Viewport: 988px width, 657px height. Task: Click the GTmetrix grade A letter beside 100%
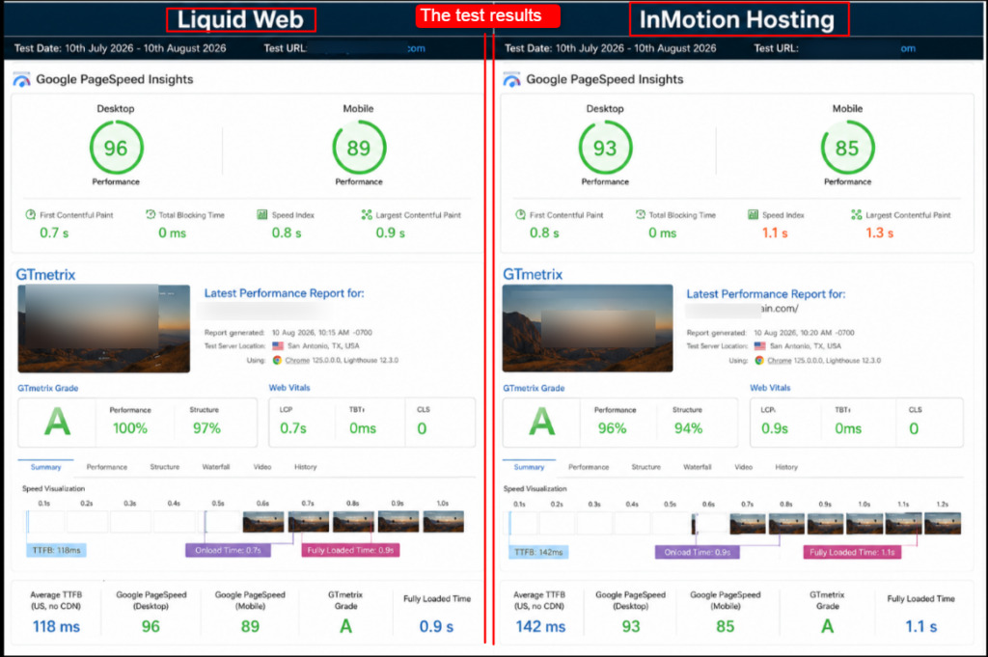coord(57,422)
